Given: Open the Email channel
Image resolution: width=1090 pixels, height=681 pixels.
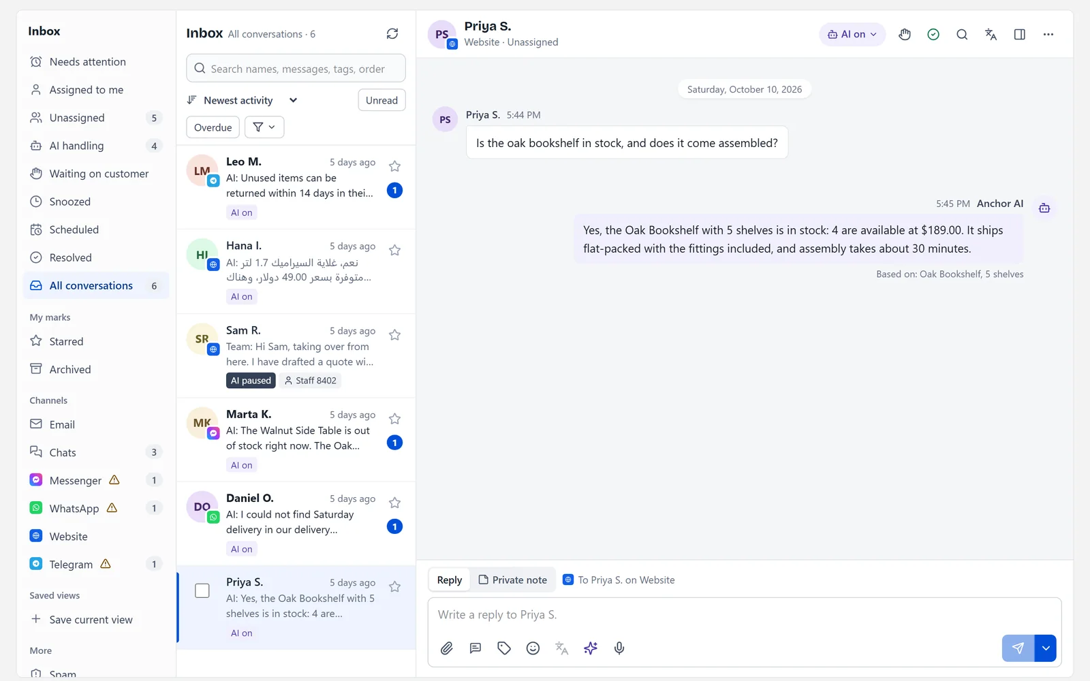Looking at the screenshot, I should (96, 424).
